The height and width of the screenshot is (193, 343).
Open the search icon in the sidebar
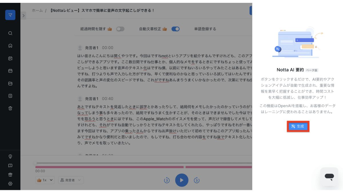pyautogui.click(x=10, y=33)
